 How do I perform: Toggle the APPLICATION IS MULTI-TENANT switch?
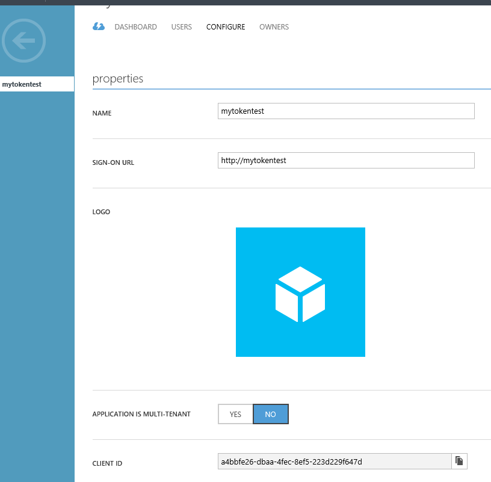(271, 414)
